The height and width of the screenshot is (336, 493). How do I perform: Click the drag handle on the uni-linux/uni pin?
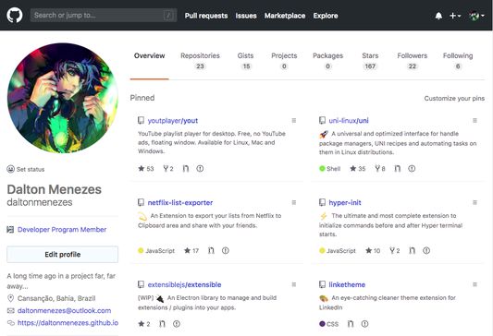coord(475,121)
